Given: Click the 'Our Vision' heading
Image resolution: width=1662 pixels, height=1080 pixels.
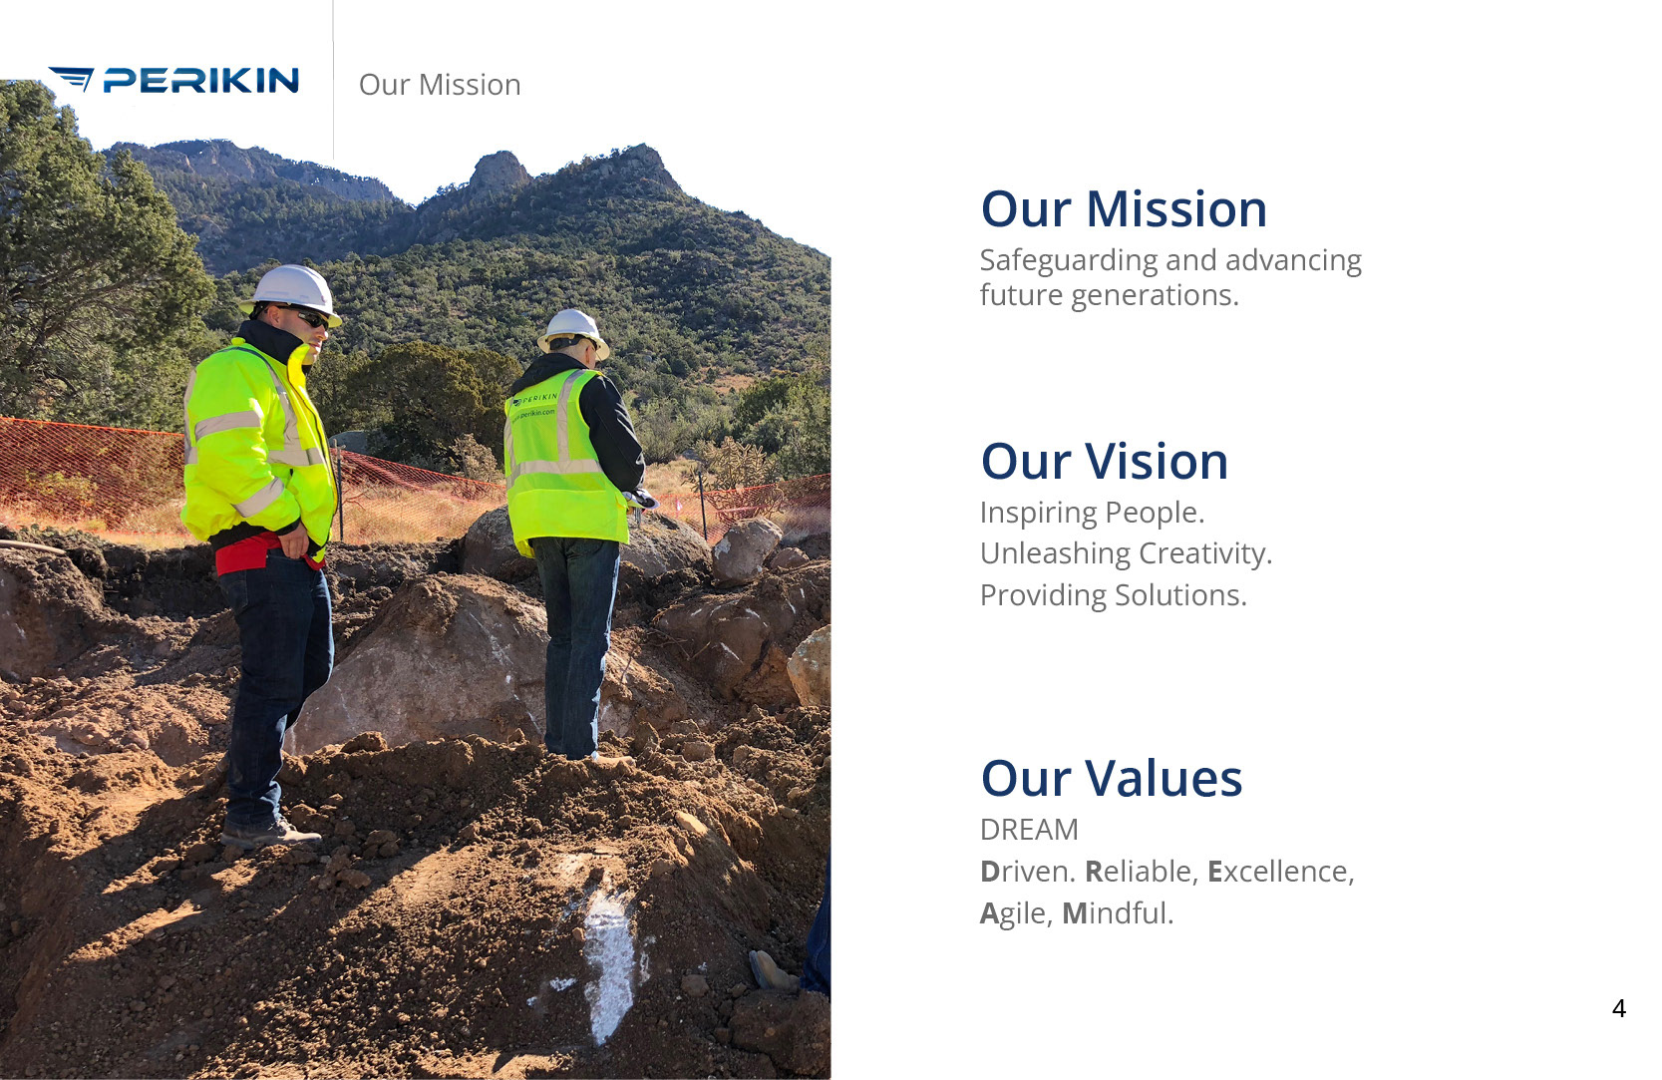Looking at the screenshot, I should click(1105, 462).
